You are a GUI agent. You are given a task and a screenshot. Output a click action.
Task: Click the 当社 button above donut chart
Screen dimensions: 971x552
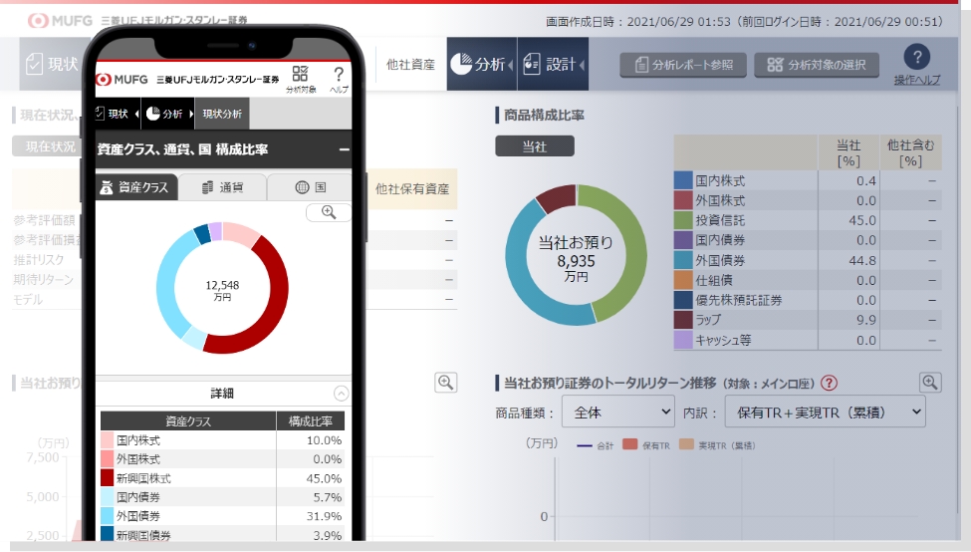point(535,146)
